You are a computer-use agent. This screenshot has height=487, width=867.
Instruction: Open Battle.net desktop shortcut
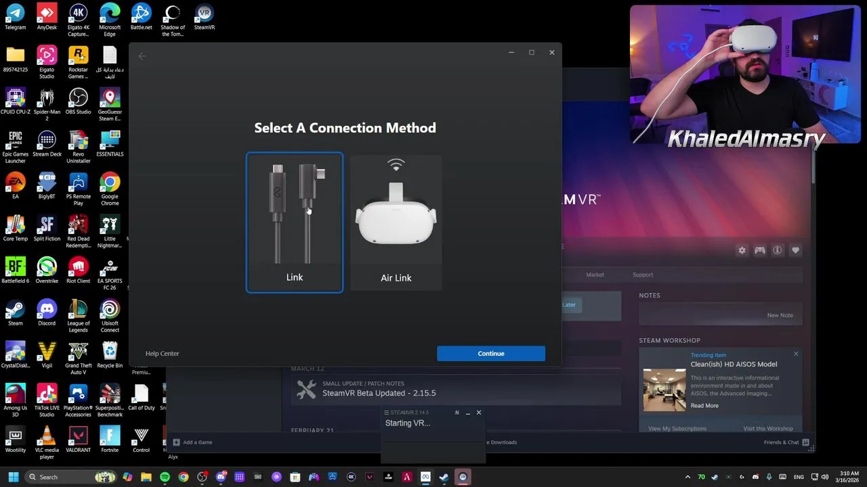click(x=141, y=18)
